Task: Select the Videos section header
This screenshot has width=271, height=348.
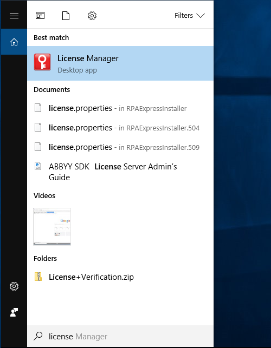Action: coord(44,196)
